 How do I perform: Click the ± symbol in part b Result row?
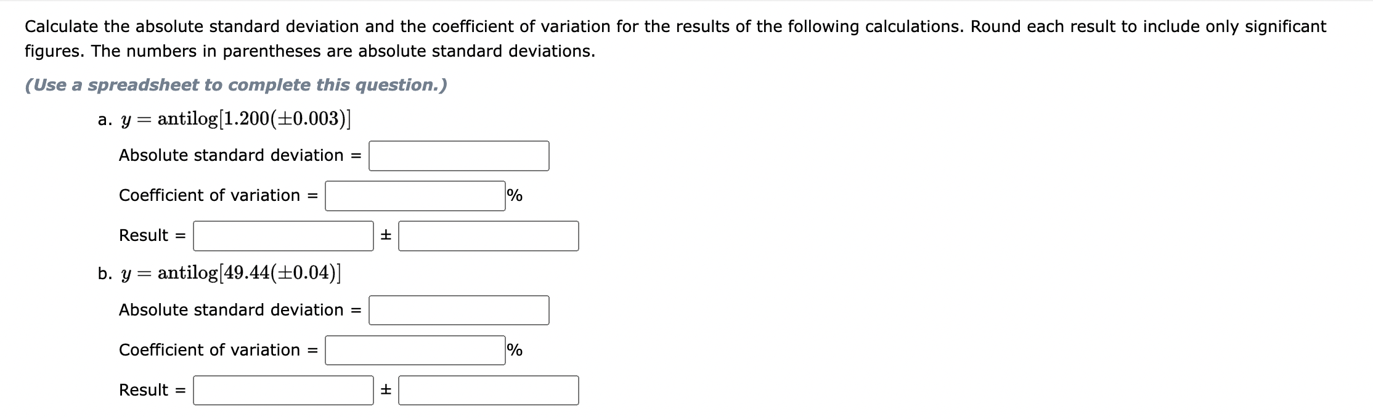tap(386, 390)
